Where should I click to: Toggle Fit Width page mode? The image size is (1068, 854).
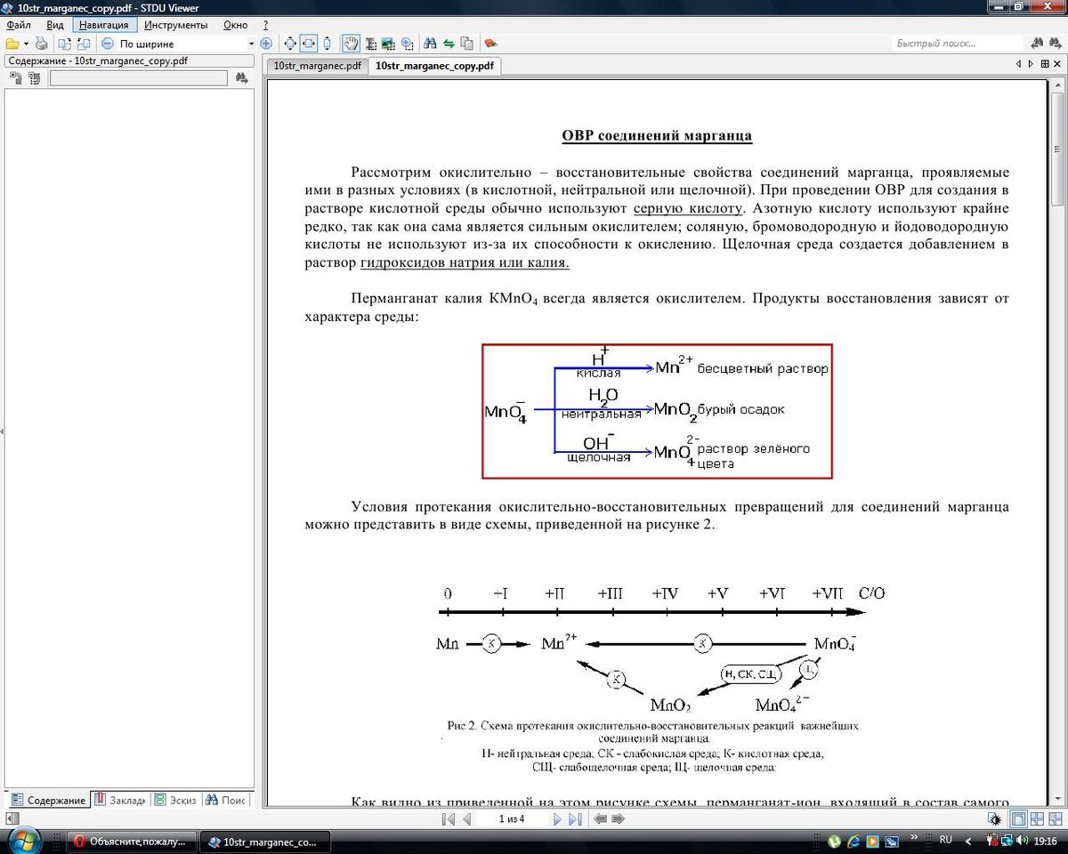click(x=308, y=44)
